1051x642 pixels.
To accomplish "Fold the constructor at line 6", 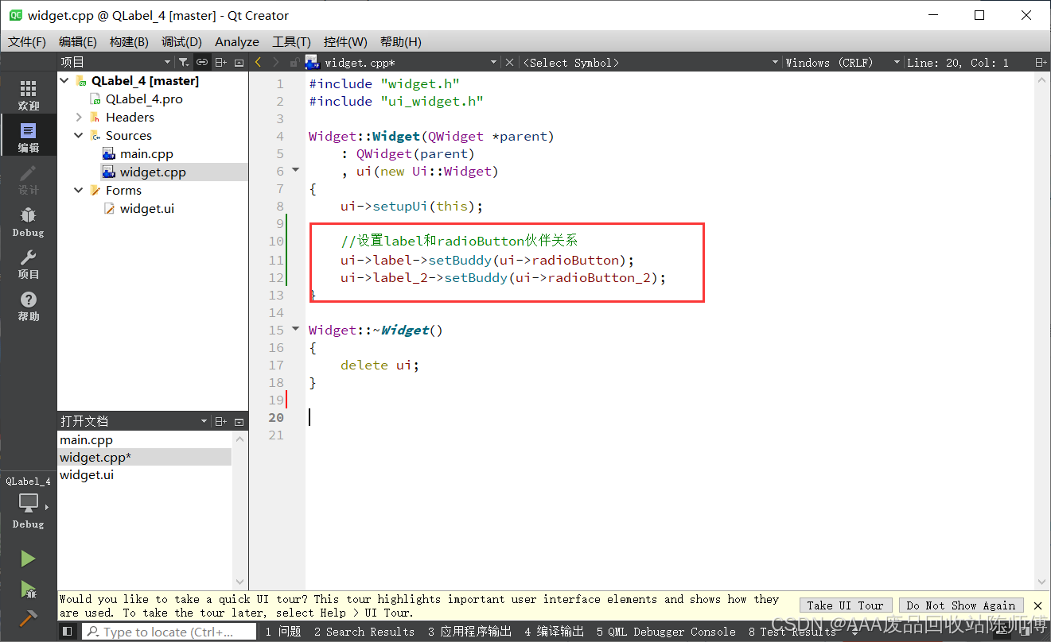I will (296, 170).
